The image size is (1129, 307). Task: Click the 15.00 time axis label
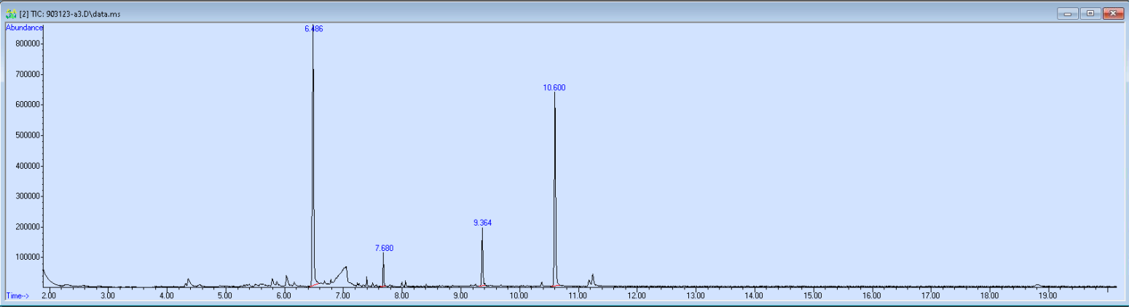coord(813,296)
